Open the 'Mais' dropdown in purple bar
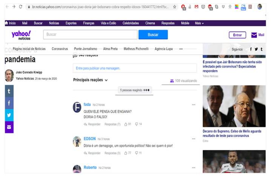 pos(199,23)
